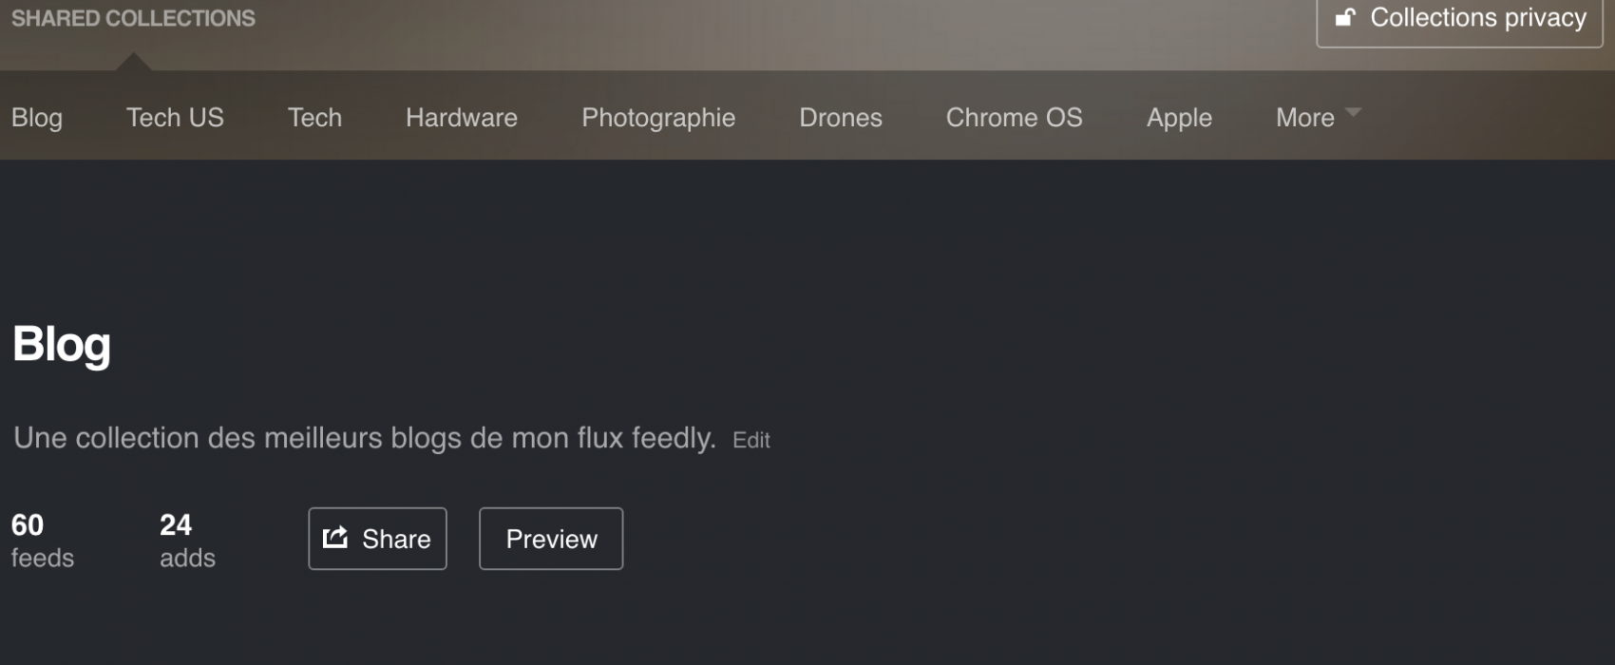Switch to the Apple collection
Viewport: 1615px width, 665px height.
(1180, 118)
